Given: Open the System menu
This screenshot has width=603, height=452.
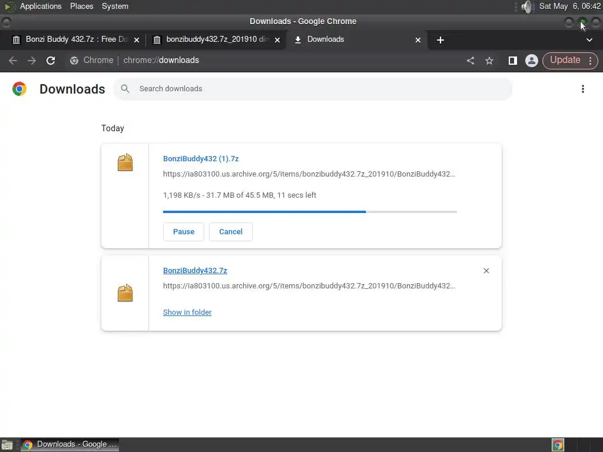Looking at the screenshot, I should [x=115, y=6].
